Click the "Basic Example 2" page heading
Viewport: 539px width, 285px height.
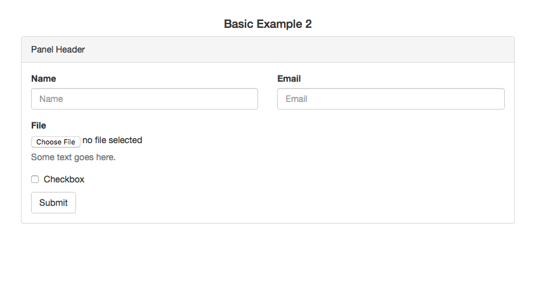coord(268,24)
